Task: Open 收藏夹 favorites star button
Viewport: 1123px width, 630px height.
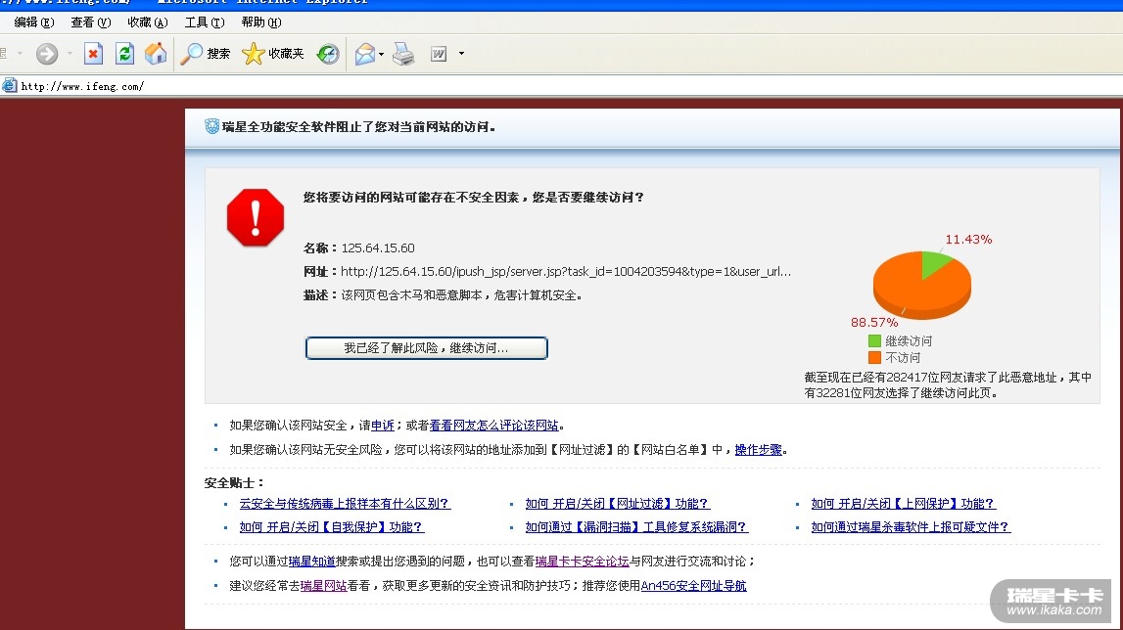Action: pos(273,54)
